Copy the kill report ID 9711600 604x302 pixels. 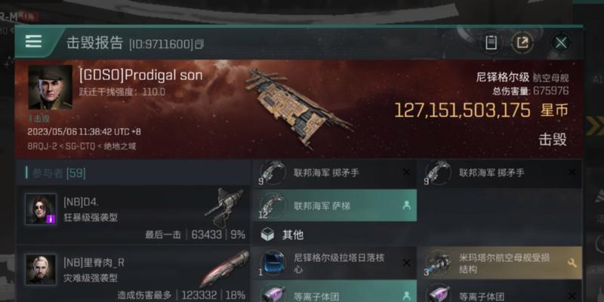(199, 44)
